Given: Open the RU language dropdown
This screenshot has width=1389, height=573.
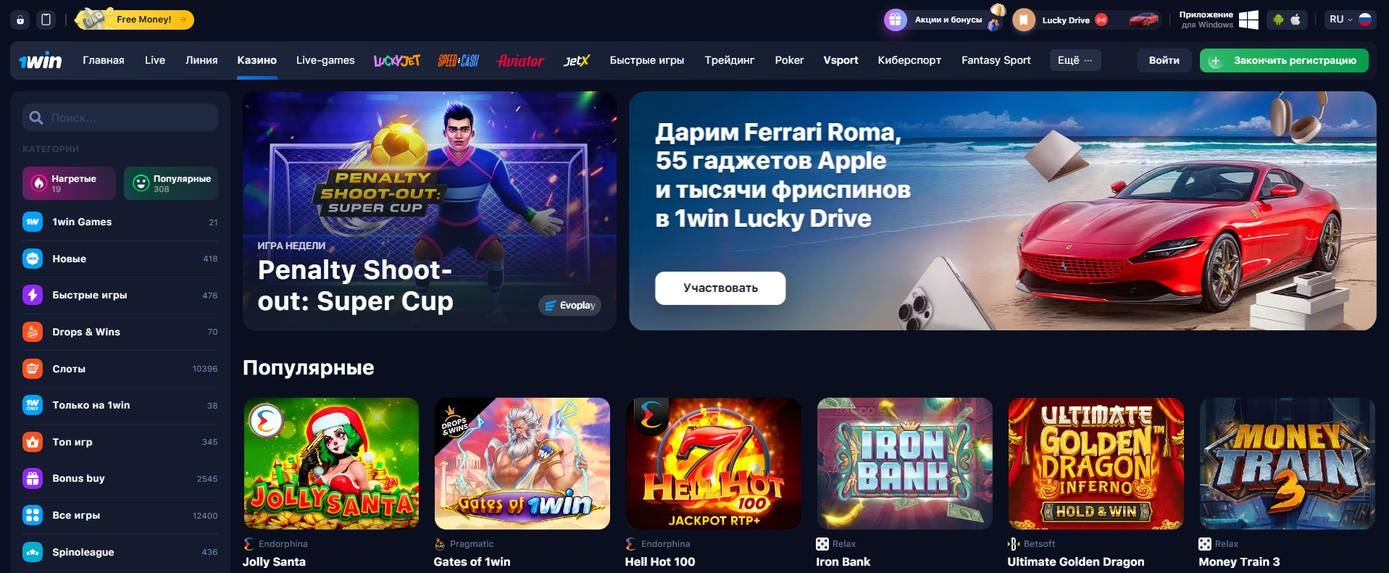Looking at the screenshot, I should pos(1350,20).
